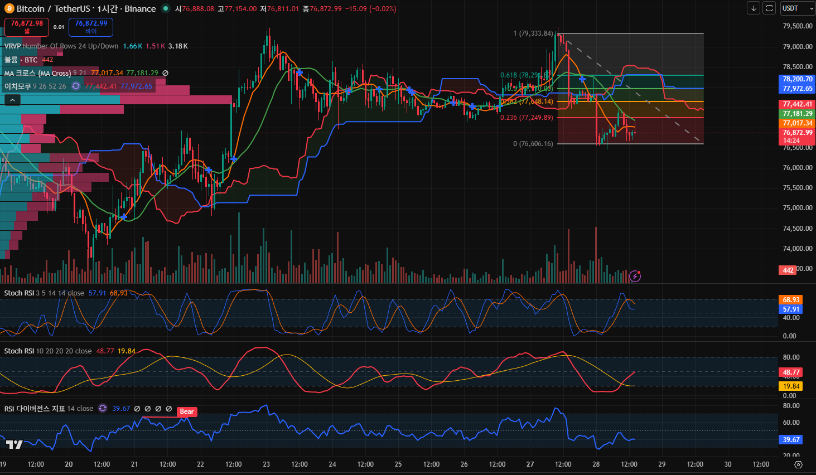Select the Stoch RSI 10 20 20 20 legend
The height and width of the screenshot is (475, 816).
click(x=48, y=351)
